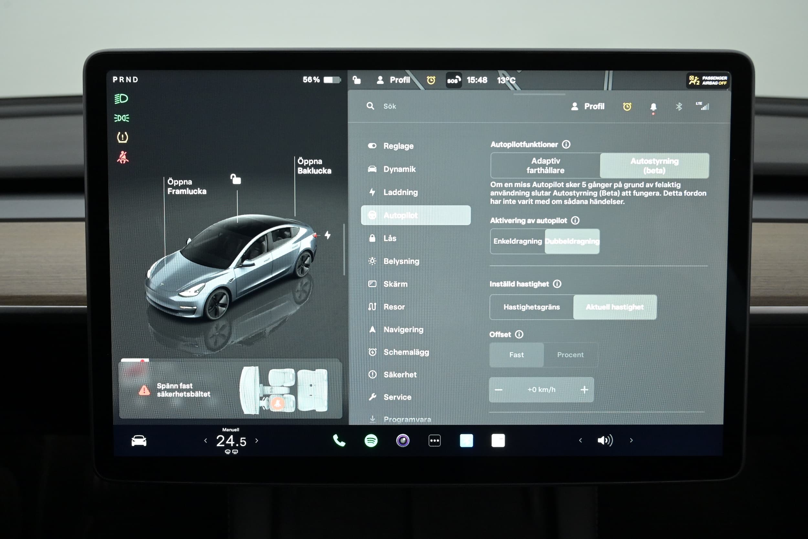Tap the volume speaker icon
The image size is (808, 539).
(x=605, y=440)
